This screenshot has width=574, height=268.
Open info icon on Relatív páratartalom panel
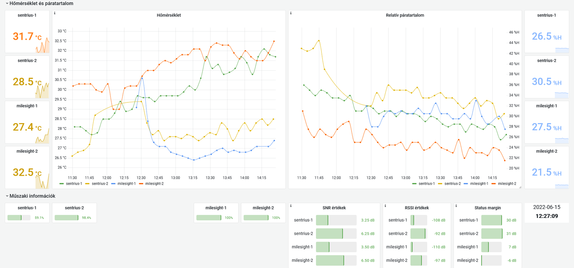[291, 13]
